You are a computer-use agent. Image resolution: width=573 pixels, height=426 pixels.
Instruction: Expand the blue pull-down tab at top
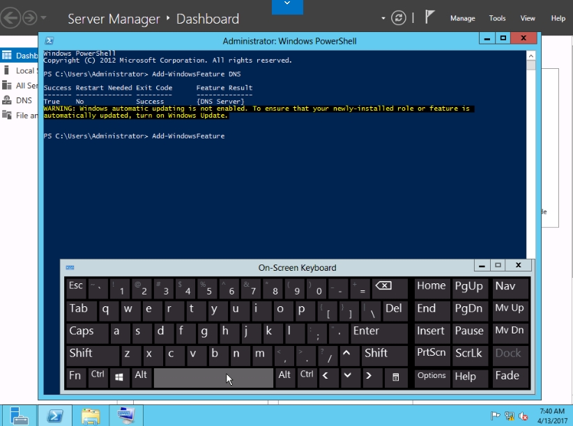point(287,6)
